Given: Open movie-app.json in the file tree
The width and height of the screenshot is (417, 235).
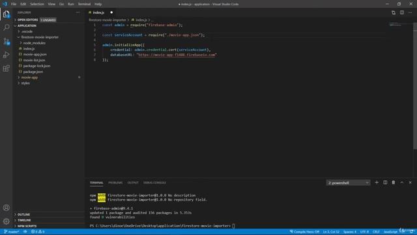Looking at the screenshot, I should click(35, 54).
